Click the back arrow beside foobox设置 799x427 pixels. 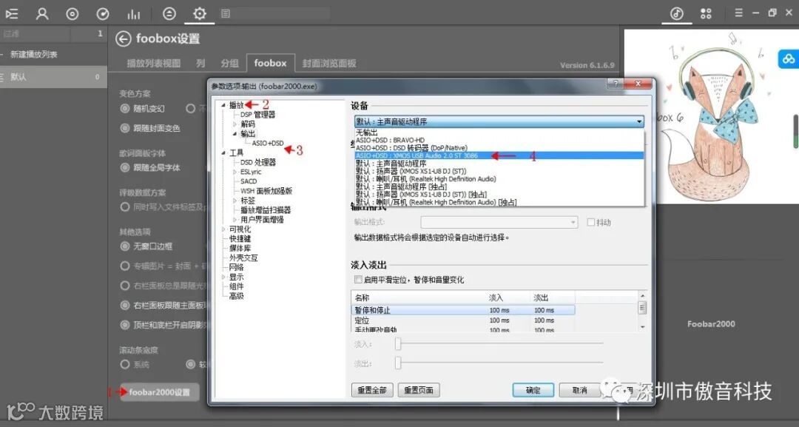coord(123,38)
